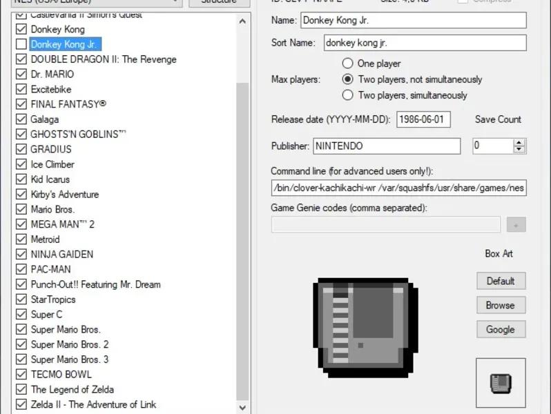551x414 pixels.
Task: Uncheck the StarTropics checkbox
Action: coord(21,299)
